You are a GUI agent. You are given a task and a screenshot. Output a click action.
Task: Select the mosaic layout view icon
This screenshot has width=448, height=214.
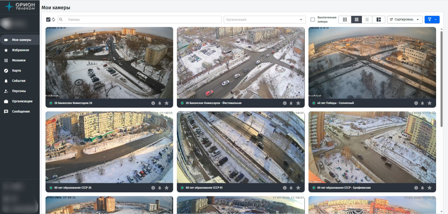pyautogui.click(x=379, y=20)
